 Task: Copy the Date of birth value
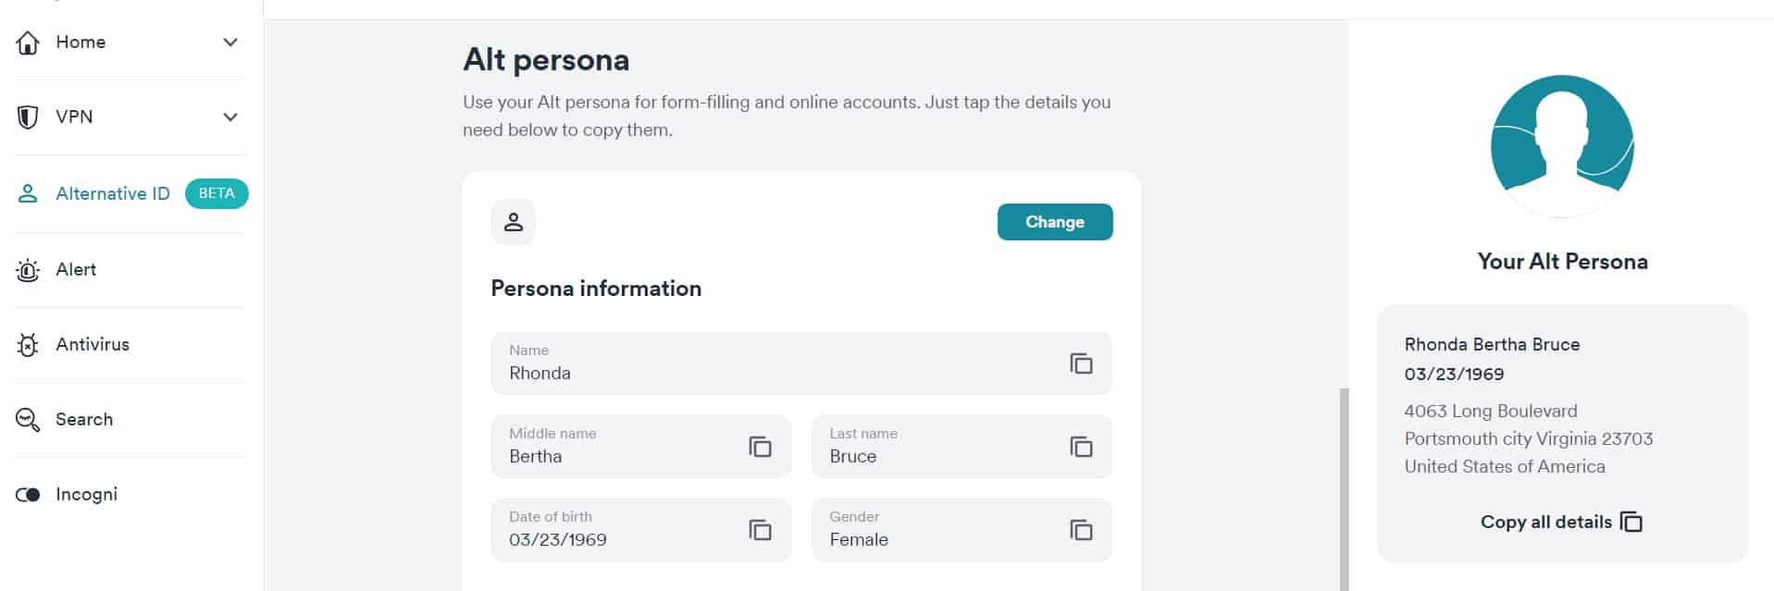point(760,530)
